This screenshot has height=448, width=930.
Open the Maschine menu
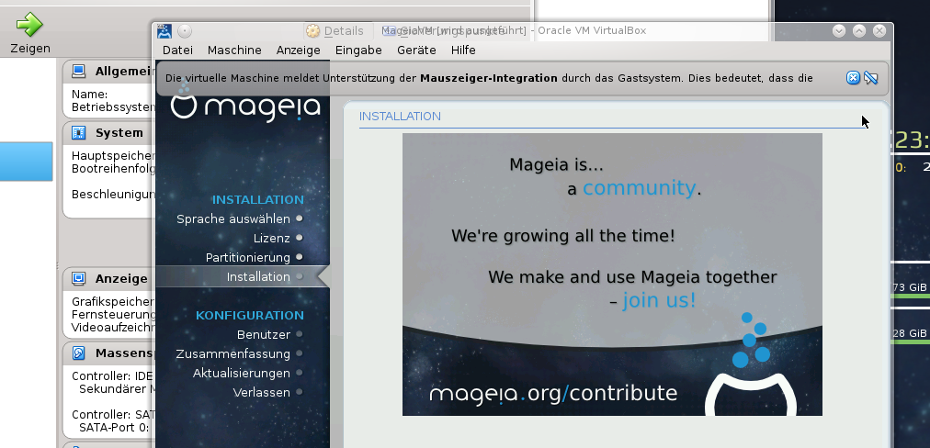click(234, 50)
